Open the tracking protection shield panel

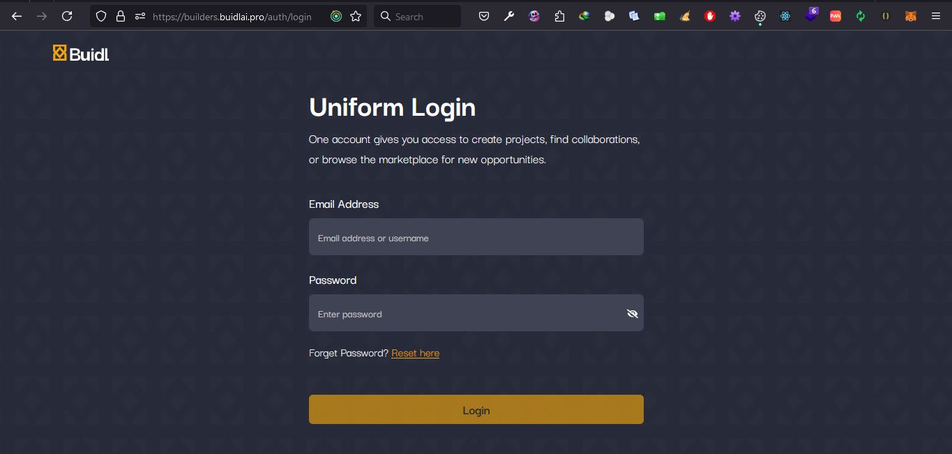[101, 16]
